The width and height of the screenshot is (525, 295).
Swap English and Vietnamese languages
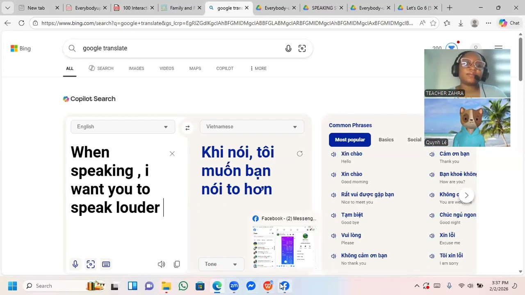(187, 127)
